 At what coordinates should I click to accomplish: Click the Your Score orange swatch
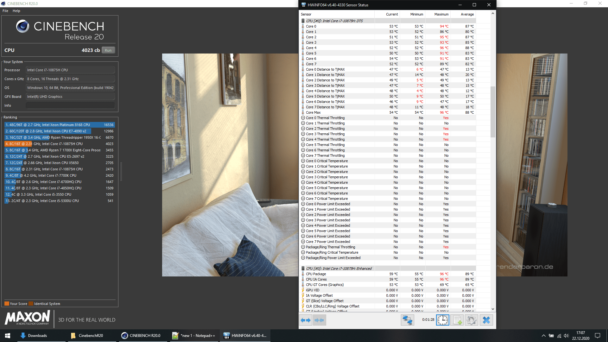point(7,304)
